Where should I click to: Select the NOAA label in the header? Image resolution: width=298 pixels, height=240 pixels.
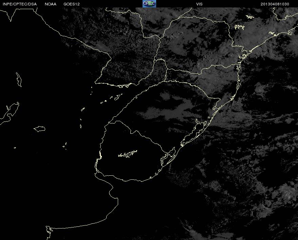pyautogui.click(x=51, y=4)
